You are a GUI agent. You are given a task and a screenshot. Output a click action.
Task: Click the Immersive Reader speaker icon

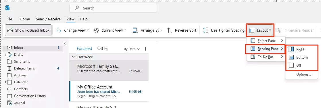click(278, 30)
